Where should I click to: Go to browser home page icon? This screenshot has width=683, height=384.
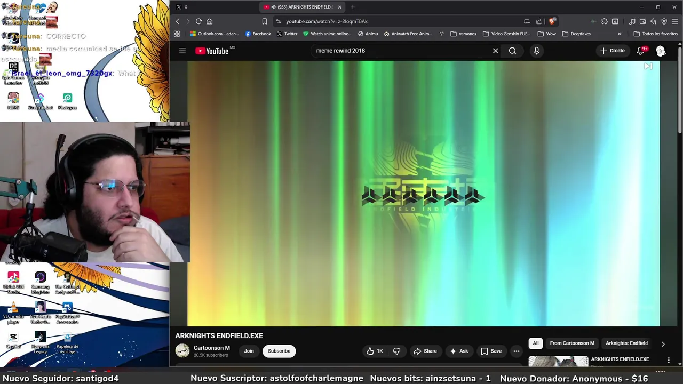coord(209,21)
